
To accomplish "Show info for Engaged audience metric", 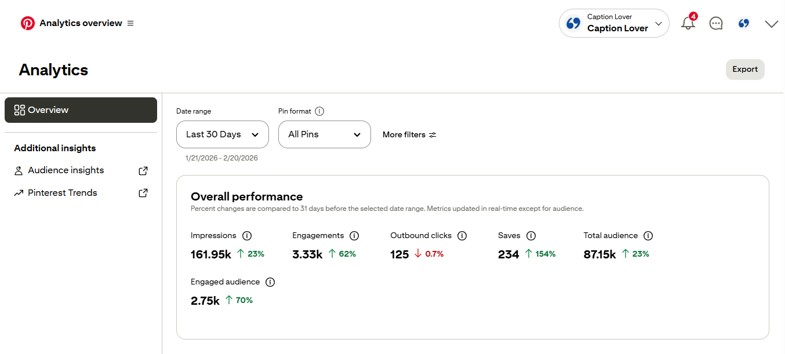I will click(x=270, y=282).
